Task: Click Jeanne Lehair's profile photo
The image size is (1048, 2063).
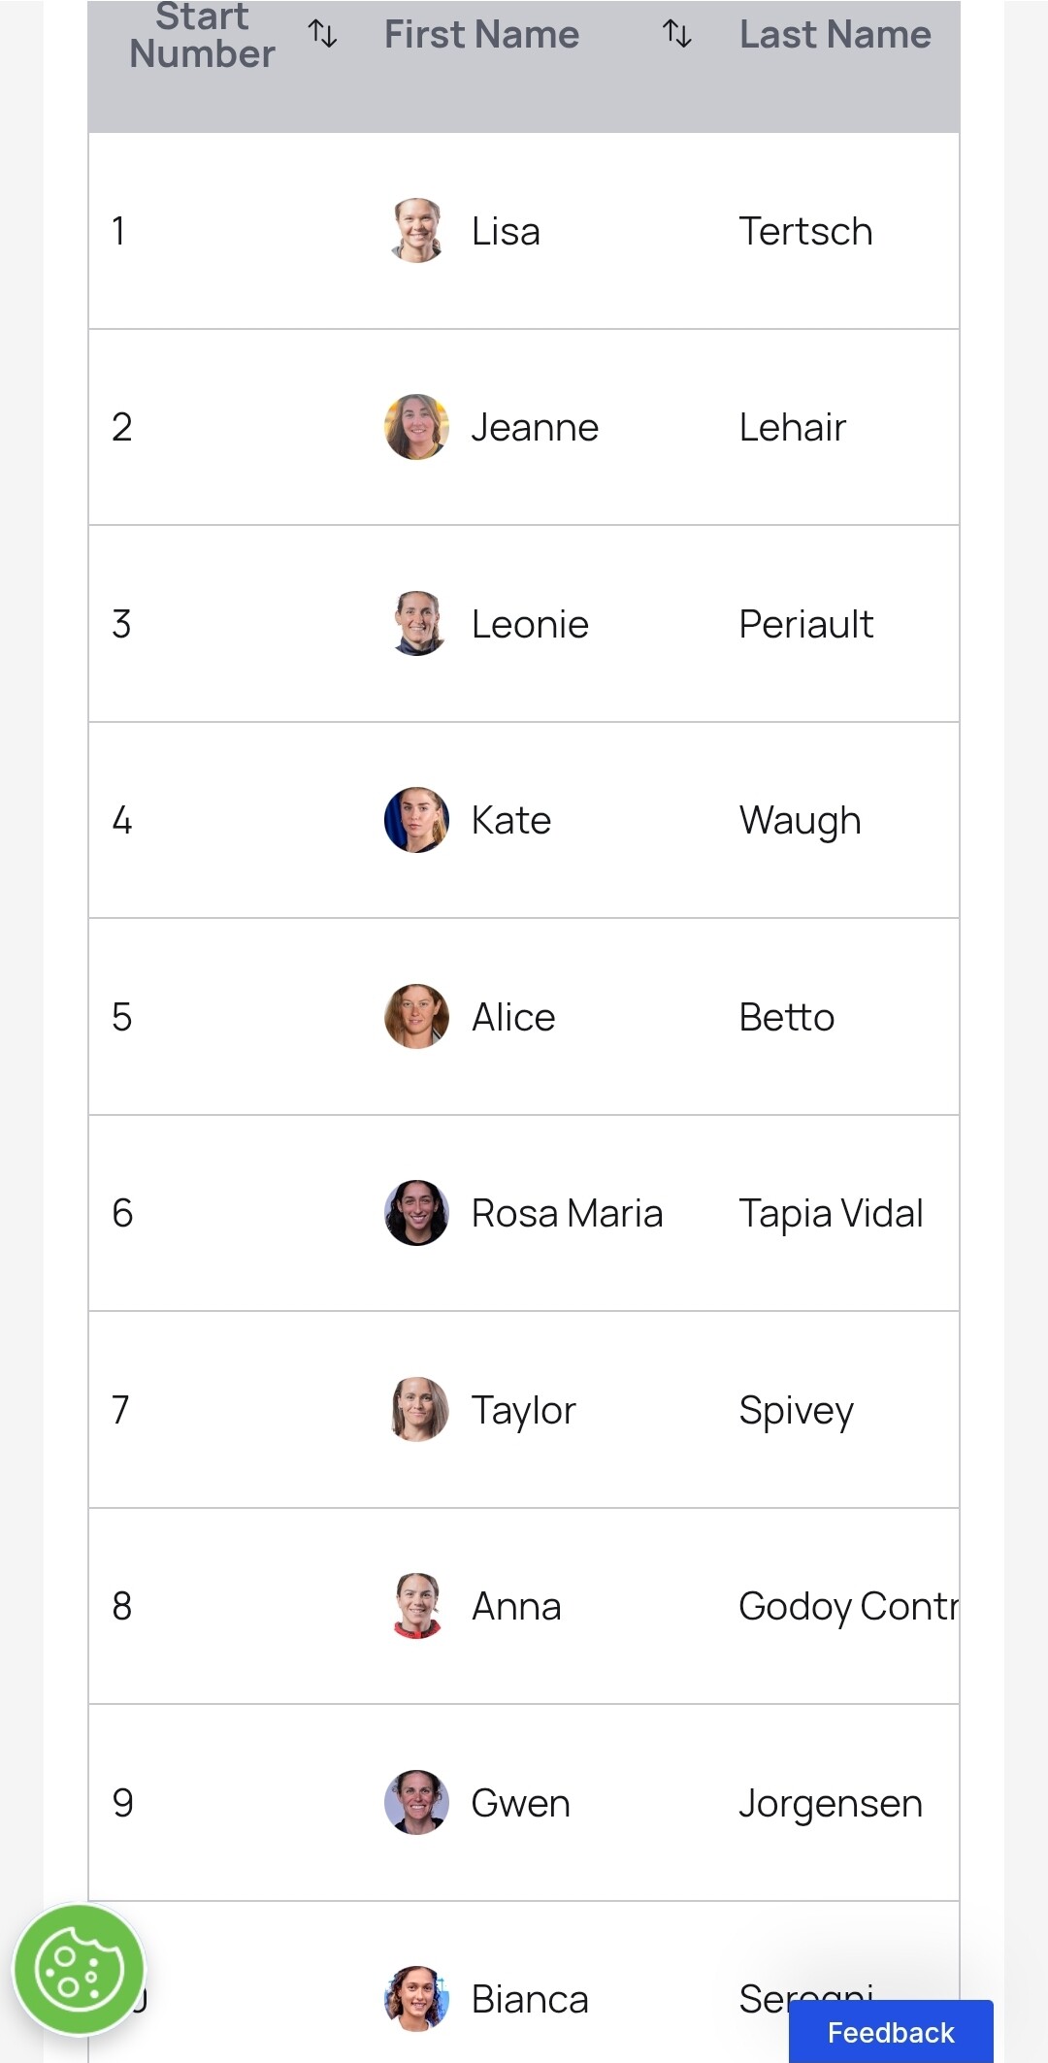Action: pos(417,427)
